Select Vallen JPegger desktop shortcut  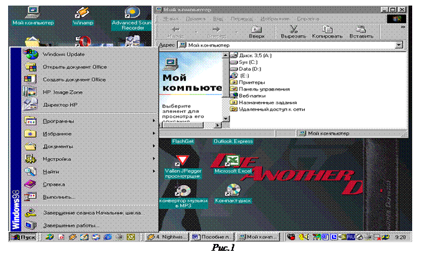(x=183, y=167)
